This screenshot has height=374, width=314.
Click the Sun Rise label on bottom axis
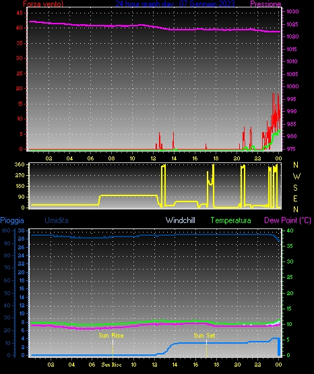click(112, 365)
